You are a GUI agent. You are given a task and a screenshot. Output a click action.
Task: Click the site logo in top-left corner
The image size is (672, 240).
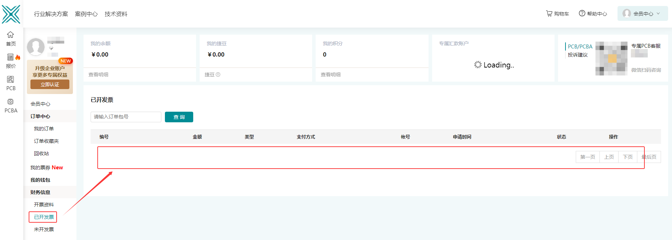click(11, 14)
